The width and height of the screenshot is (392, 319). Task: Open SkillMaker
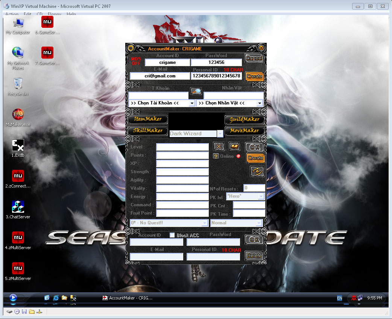(148, 130)
